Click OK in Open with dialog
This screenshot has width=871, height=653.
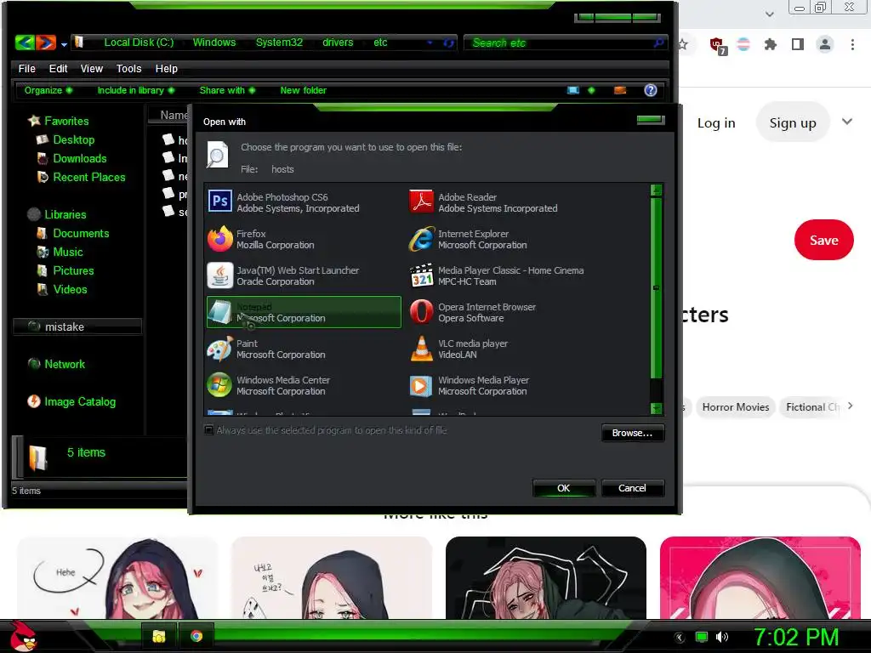click(563, 488)
